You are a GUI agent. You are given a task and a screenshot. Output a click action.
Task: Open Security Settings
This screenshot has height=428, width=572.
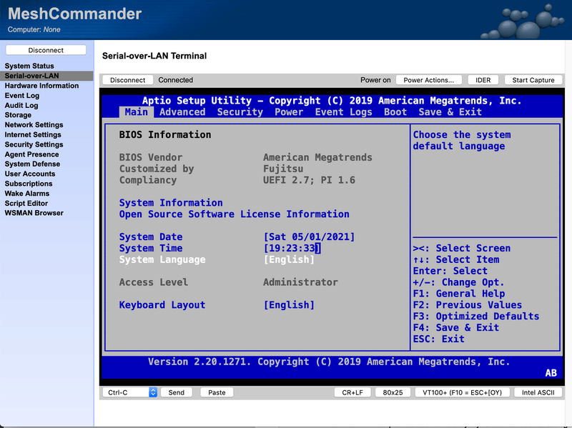pyautogui.click(x=34, y=144)
